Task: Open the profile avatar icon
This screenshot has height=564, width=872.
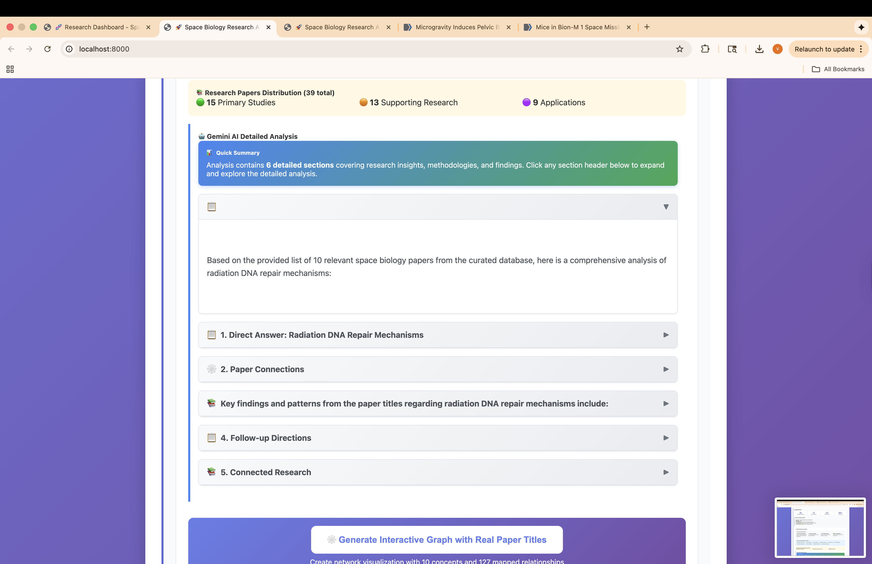Action: pyautogui.click(x=778, y=49)
